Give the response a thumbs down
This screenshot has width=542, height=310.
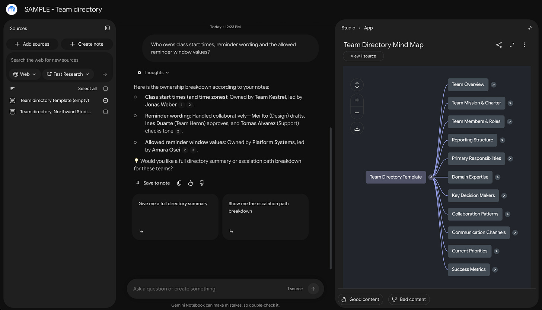(x=202, y=183)
